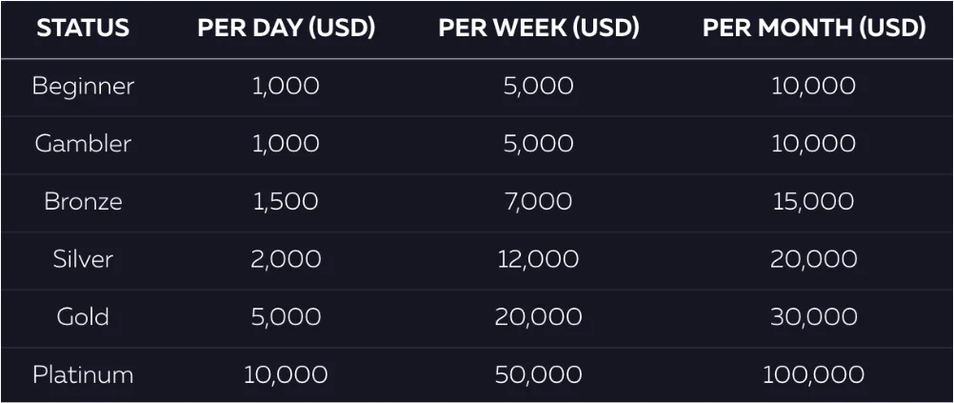
Task: Select the Platinum status label
Action: [x=83, y=375]
